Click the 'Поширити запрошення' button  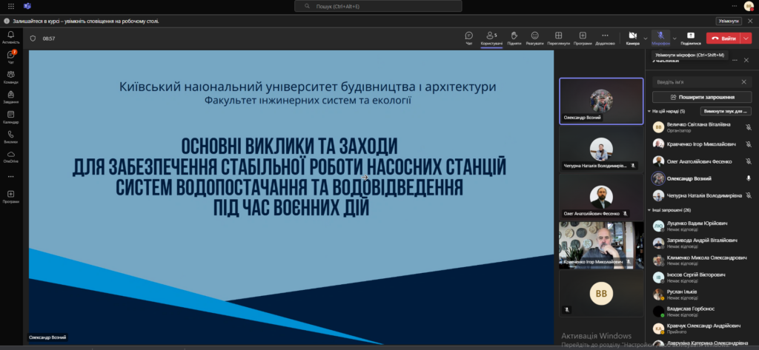(701, 97)
